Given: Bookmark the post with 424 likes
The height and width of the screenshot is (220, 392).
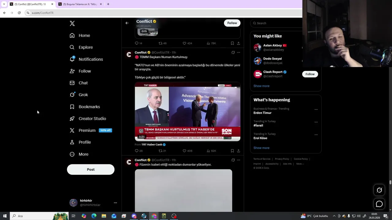Looking at the screenshot, I should point(232,43).
